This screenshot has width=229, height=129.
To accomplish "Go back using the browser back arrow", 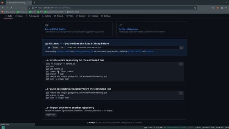I will tap(3, 8).
